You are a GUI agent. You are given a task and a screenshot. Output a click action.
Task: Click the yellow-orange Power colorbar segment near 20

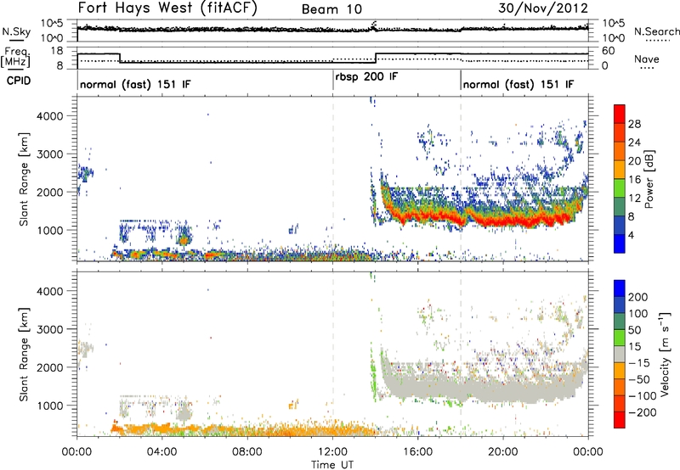tap(620, 170)
